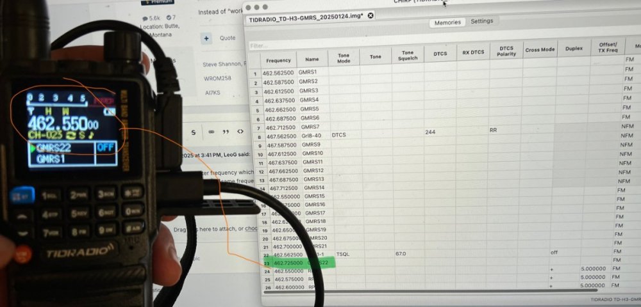Click the Filter text field
This screenshot has height=307, width=641.
coord(385,45)
